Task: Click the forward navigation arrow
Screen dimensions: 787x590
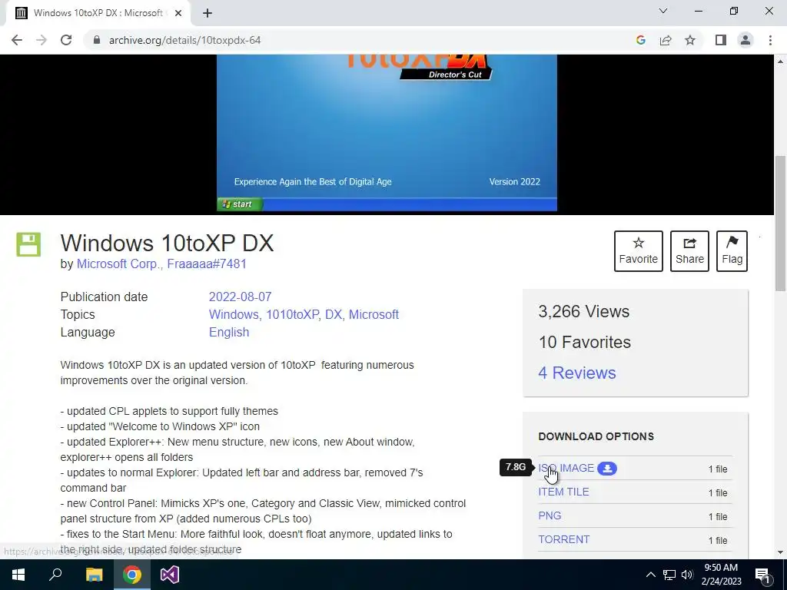Action: (42, 40)
